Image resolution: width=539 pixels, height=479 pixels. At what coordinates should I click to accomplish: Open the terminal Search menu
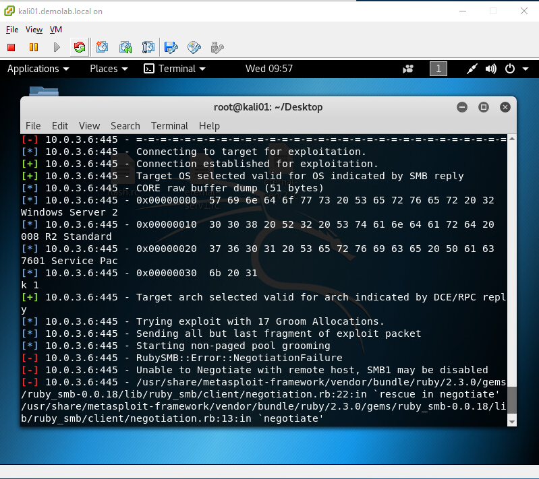click(x=125, y=126)
